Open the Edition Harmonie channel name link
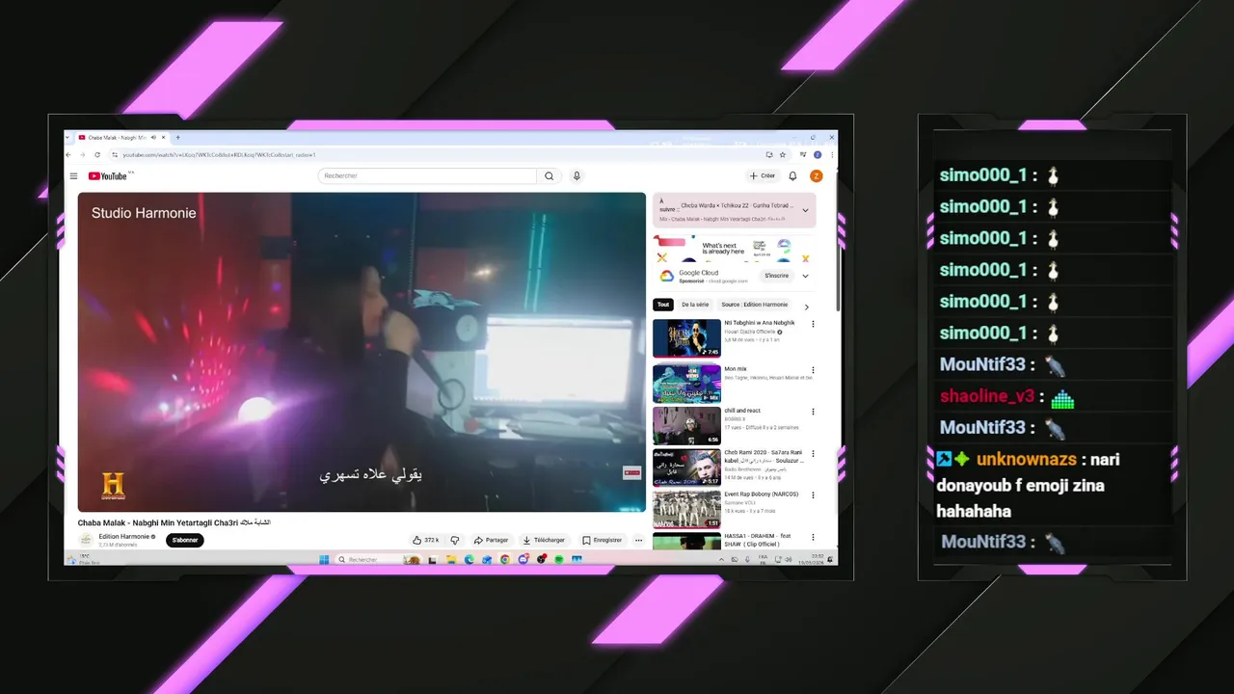This screenshot has height=694, width=1234. coord(124,537)
